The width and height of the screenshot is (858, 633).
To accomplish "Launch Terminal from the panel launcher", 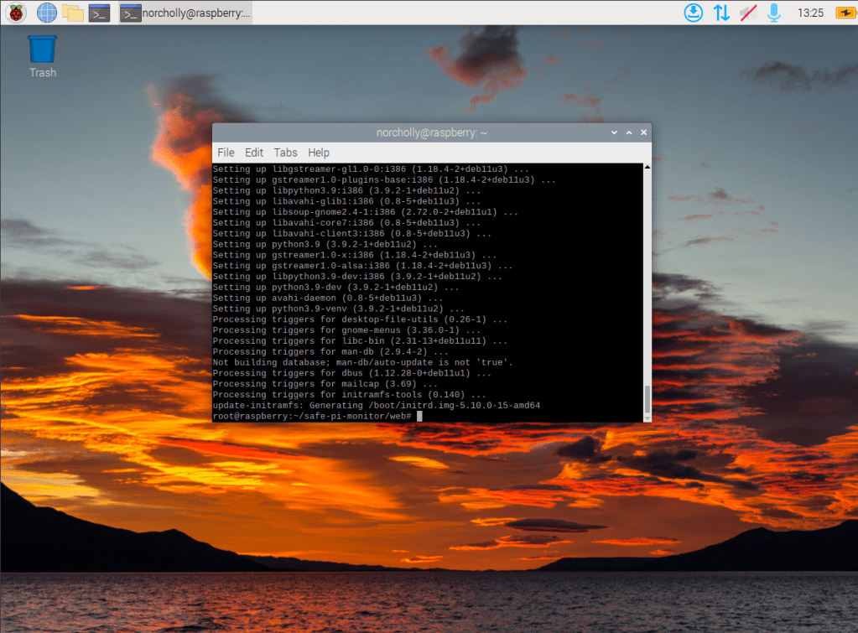I will point(100,13).
